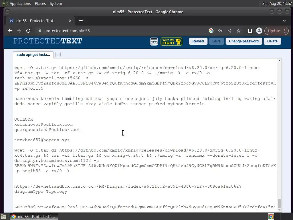Viewport: 293px width, 220px height.
Task: Click the text area scrollbar thumb
Action: point(279,204)
